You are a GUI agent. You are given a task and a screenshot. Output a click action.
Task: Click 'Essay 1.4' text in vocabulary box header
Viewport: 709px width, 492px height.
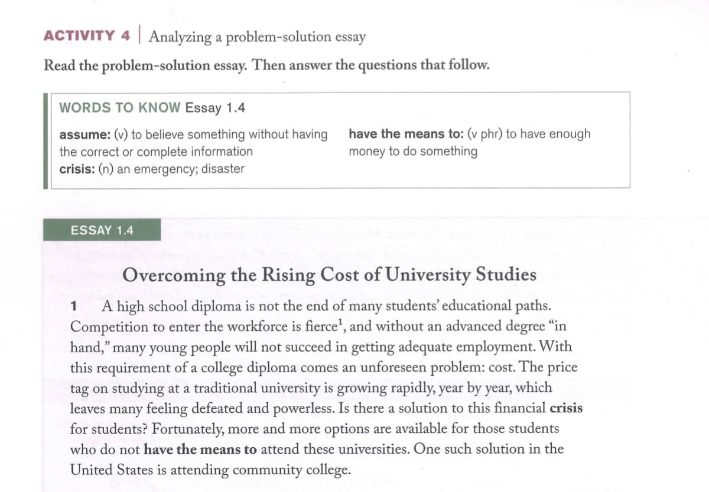click(x=215, y=108)
